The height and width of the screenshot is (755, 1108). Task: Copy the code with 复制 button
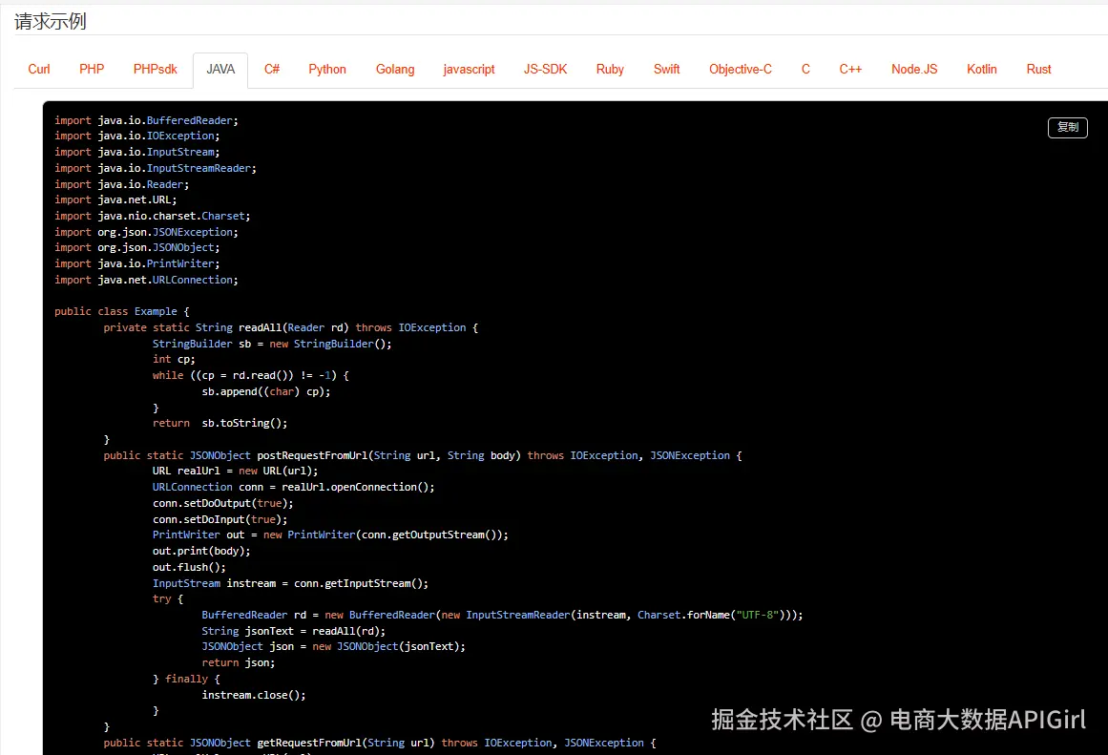pos(1067,127)
